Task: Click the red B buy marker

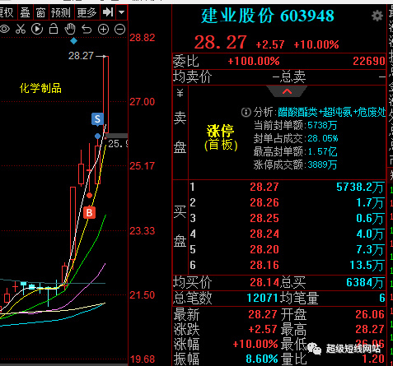Action: tap(89, 212)
